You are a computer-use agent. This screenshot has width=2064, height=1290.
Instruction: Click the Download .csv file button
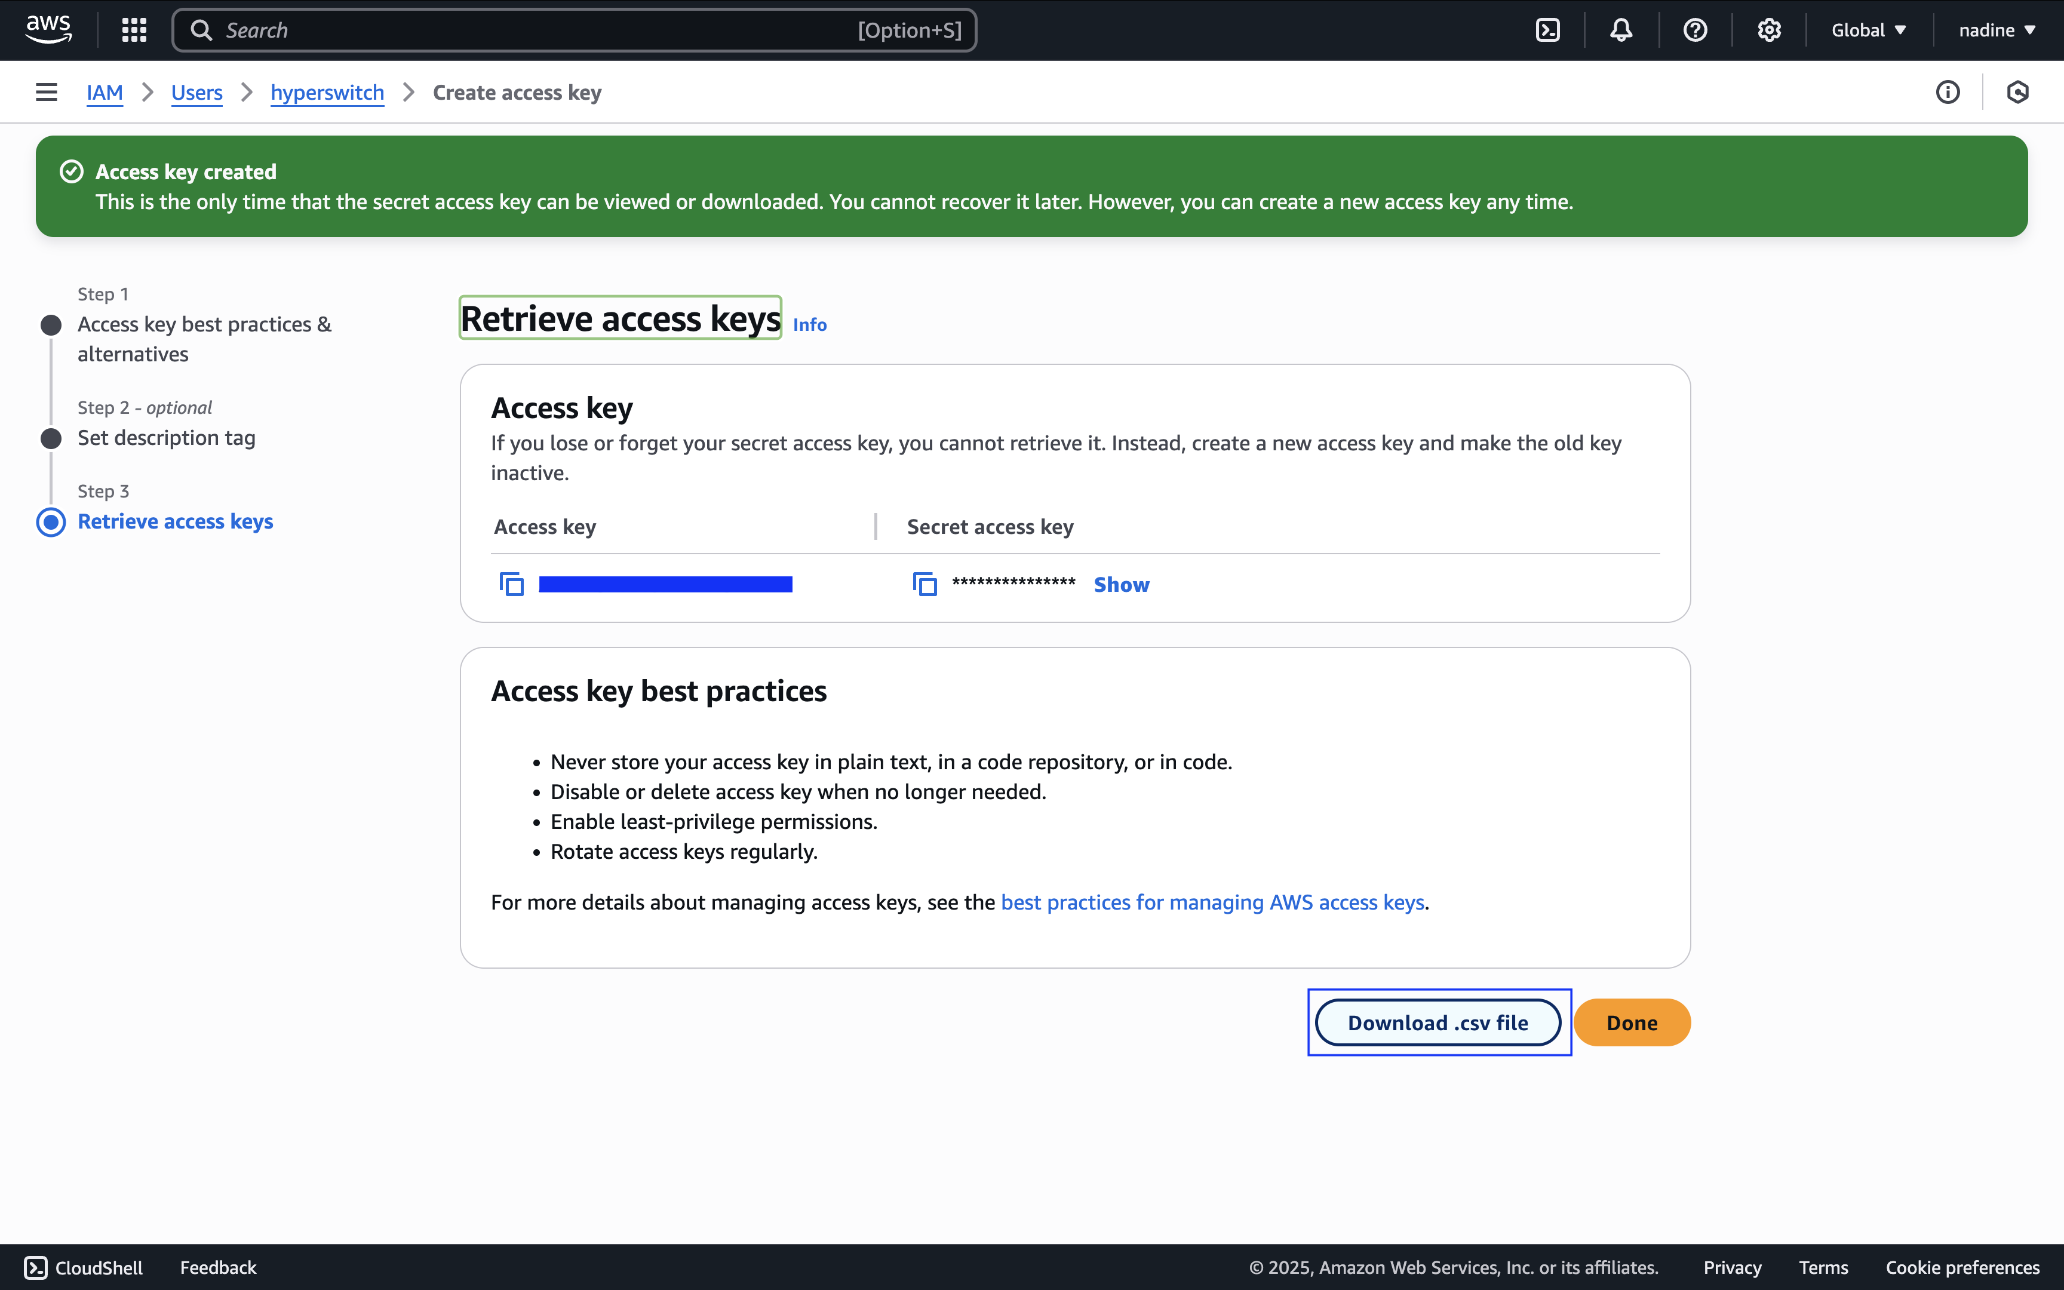pyautogui.click(x=1437, y=1022)
